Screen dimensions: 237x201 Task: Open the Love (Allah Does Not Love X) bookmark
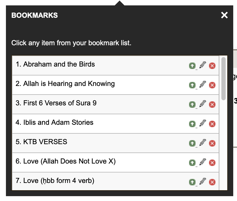coord(66,161)
